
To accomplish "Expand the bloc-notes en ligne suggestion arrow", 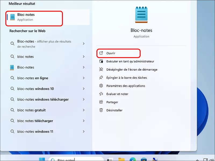I will (84, 78).
